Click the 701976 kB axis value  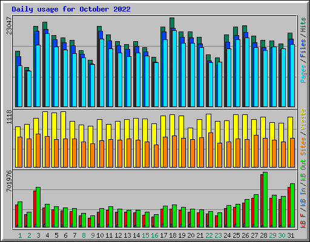tap(10, 181)
